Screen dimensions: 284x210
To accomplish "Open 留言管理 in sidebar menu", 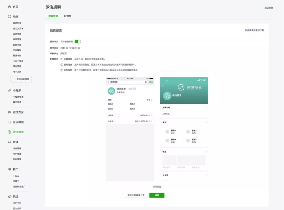I will coord(17,34).
